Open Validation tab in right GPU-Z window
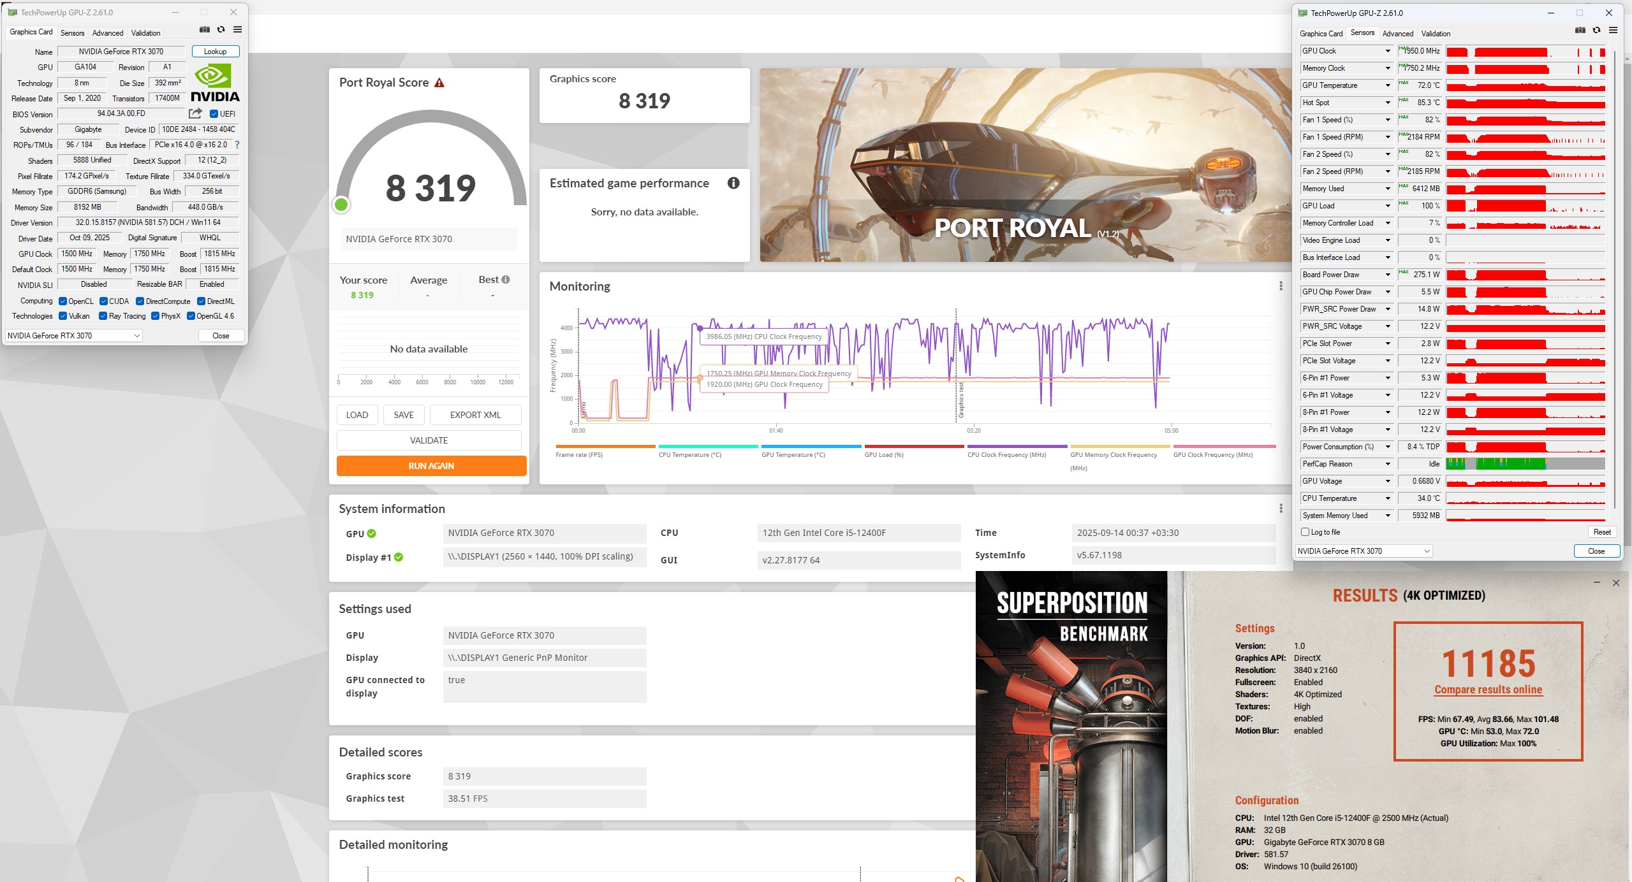1632x882 pixels. click(x=1436, y=34)
